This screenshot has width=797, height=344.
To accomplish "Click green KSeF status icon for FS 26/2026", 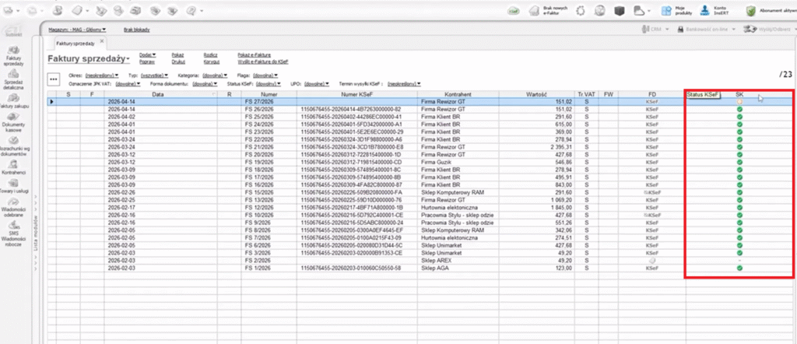I will pos(739,110).
